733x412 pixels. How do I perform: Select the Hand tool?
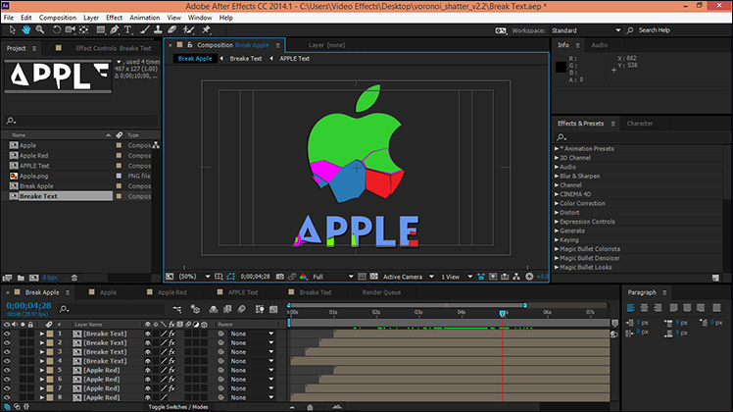(x=26, y=30)
